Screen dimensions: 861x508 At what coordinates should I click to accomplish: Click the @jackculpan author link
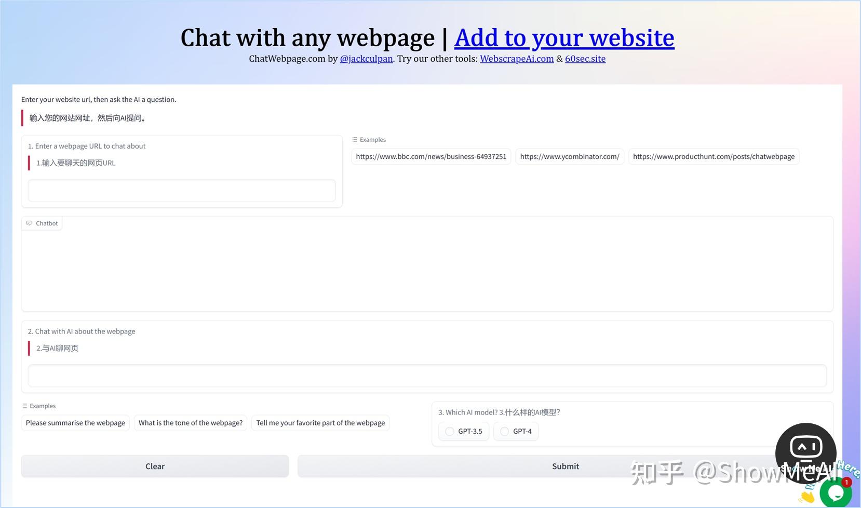pos(366,59)
